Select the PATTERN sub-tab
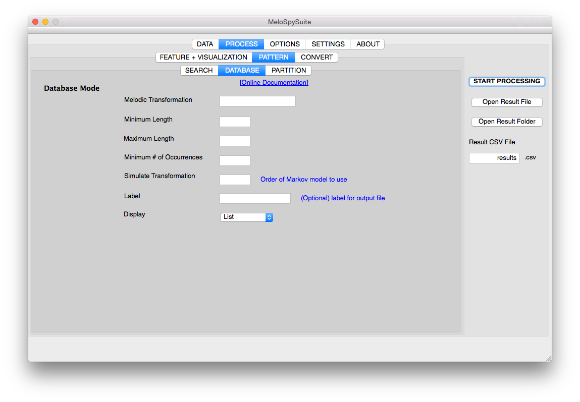 click(x=274, y=58)
